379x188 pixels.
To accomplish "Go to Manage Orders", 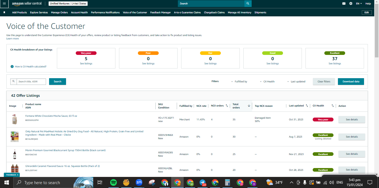I will click(59, 12).
